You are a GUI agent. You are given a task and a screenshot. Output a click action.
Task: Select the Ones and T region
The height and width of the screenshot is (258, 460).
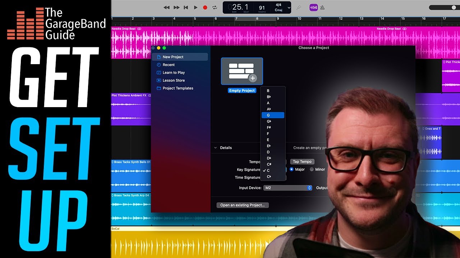(x=432, y=142)
